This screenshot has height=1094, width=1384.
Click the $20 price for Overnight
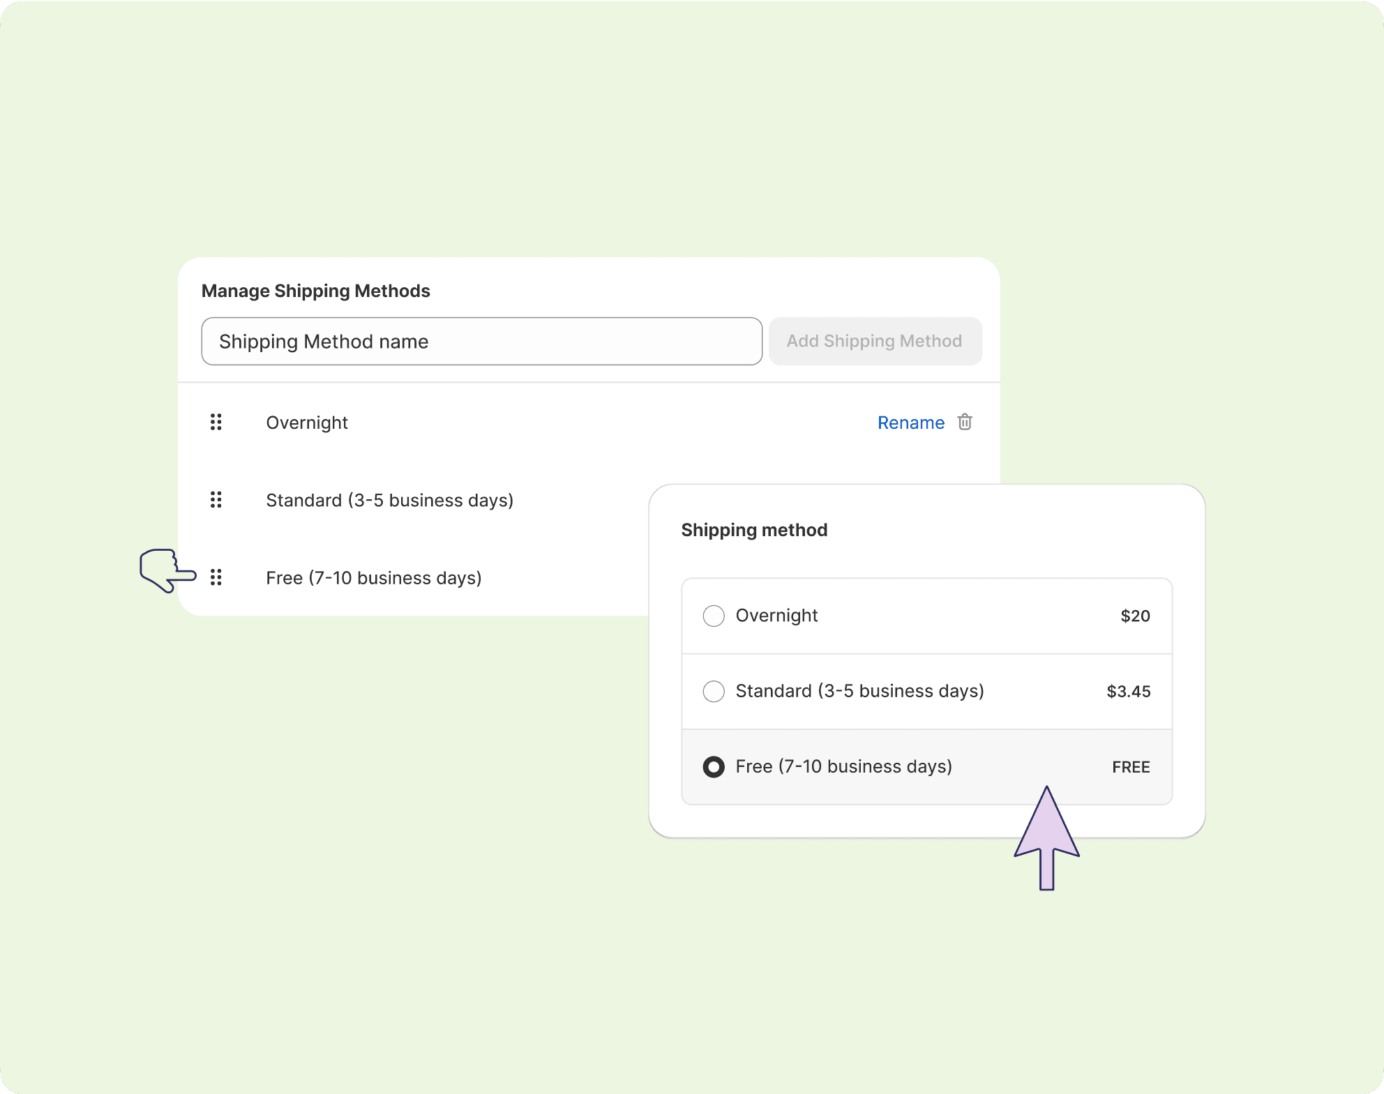pos(1135,616)
